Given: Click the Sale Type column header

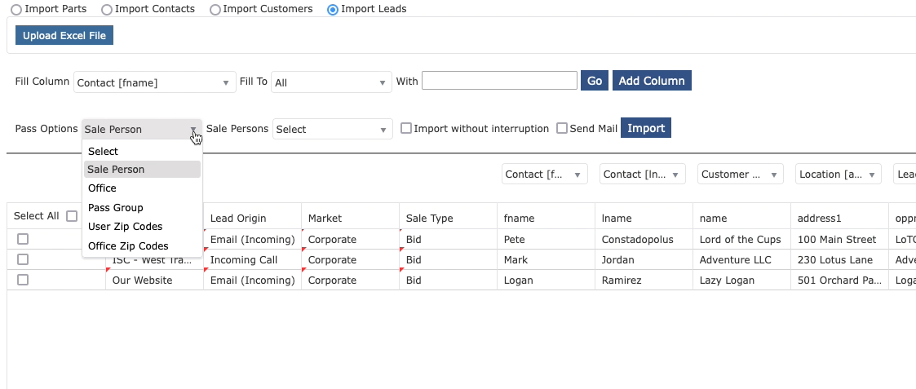Looking at the screenshot, I should pyautogui.click(x=448, y=218).
